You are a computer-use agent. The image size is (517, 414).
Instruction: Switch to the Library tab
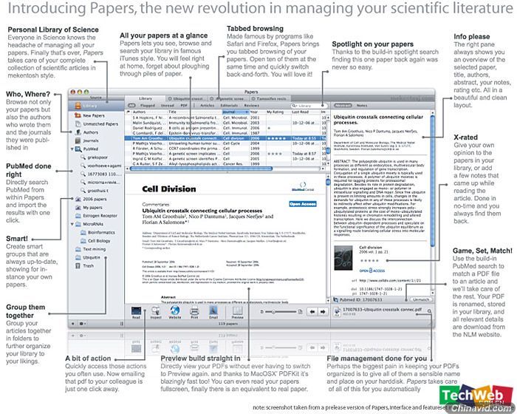(x=145, y=98)
